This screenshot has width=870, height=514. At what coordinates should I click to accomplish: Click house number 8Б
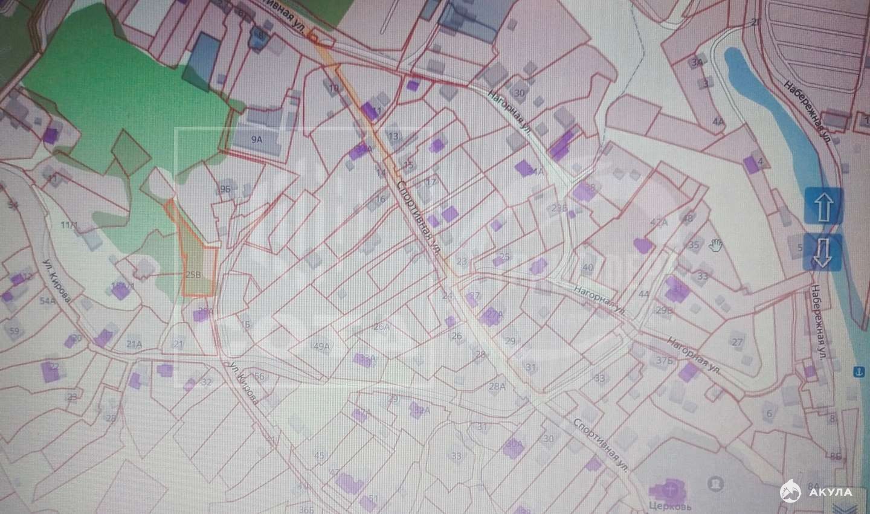(836, 456)
